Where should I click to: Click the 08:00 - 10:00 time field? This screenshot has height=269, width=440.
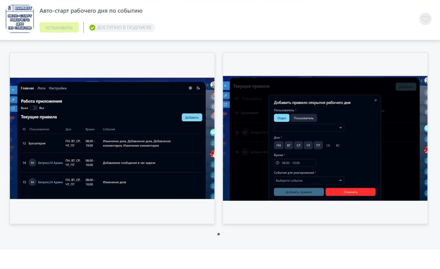pos(295,163)
